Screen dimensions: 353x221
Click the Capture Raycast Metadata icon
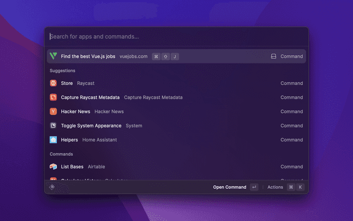tap(54, 97)
